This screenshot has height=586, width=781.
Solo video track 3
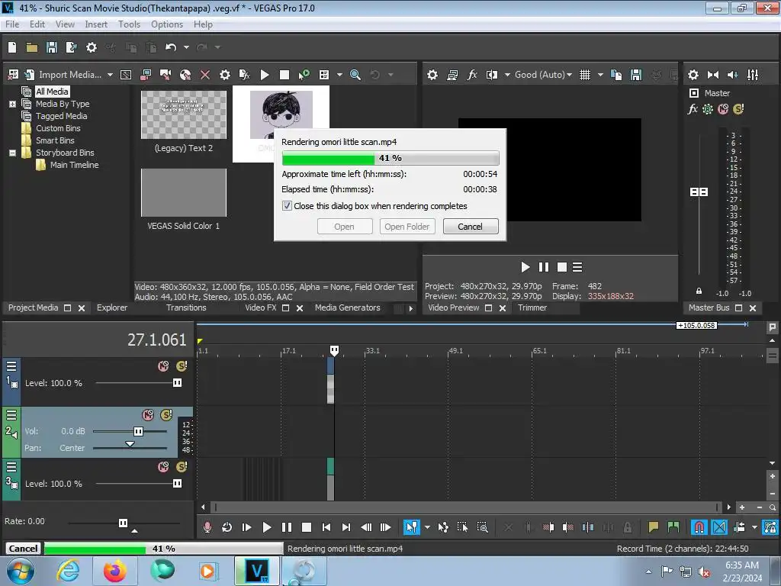pyautogui.click(x=182, y=467)
